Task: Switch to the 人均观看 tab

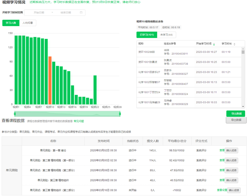Action: pos(28,23)
